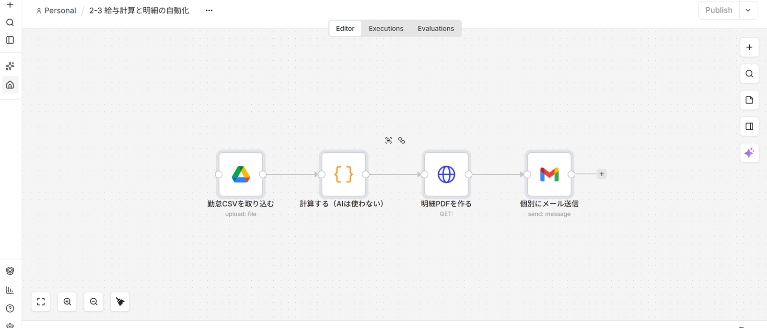
Task: Select the Gmail node
Action: pos(549,174)
